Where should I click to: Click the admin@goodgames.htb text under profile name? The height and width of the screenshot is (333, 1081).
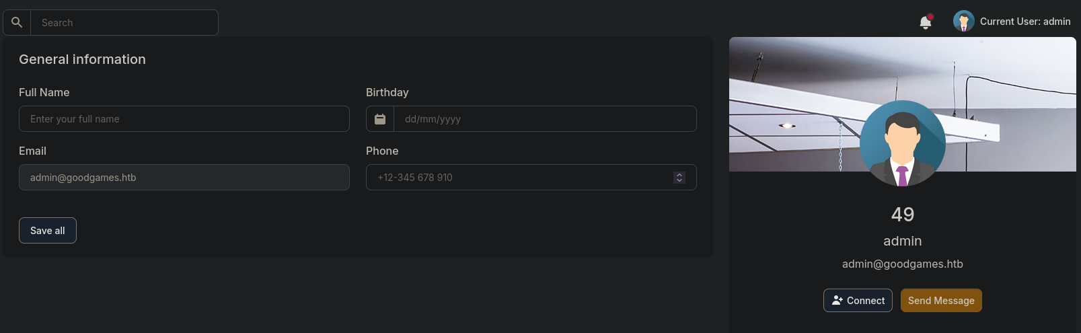(x=903, y=264)
